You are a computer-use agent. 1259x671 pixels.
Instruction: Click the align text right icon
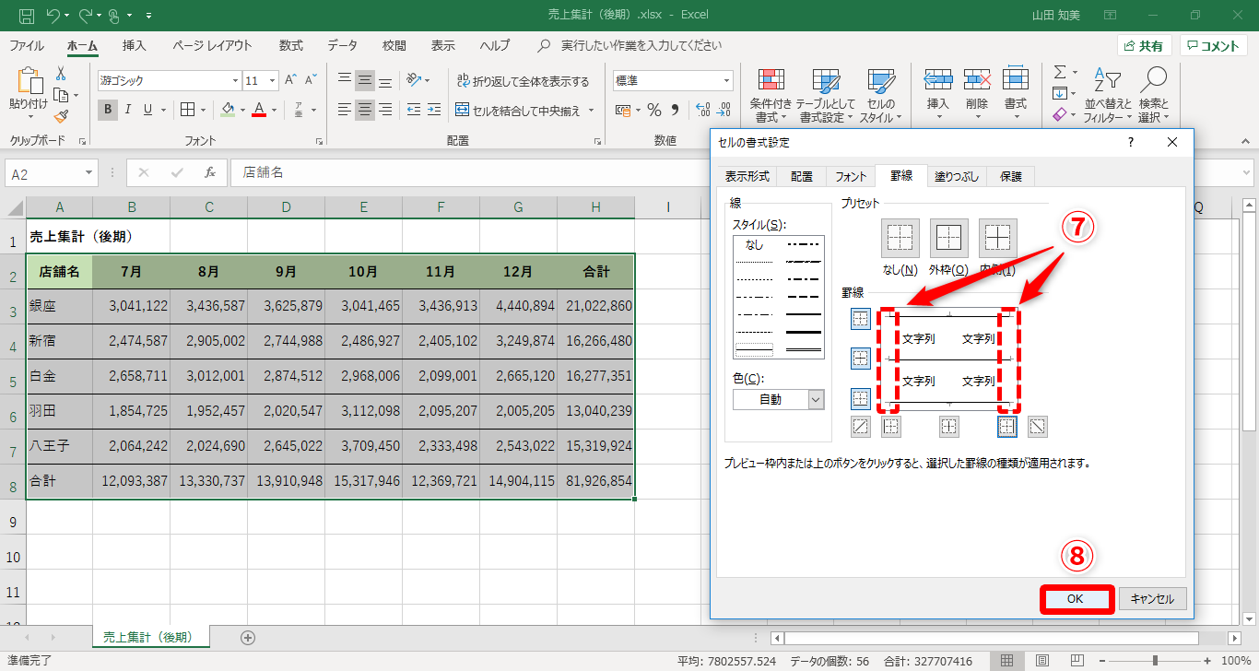[x=386, y=111]
